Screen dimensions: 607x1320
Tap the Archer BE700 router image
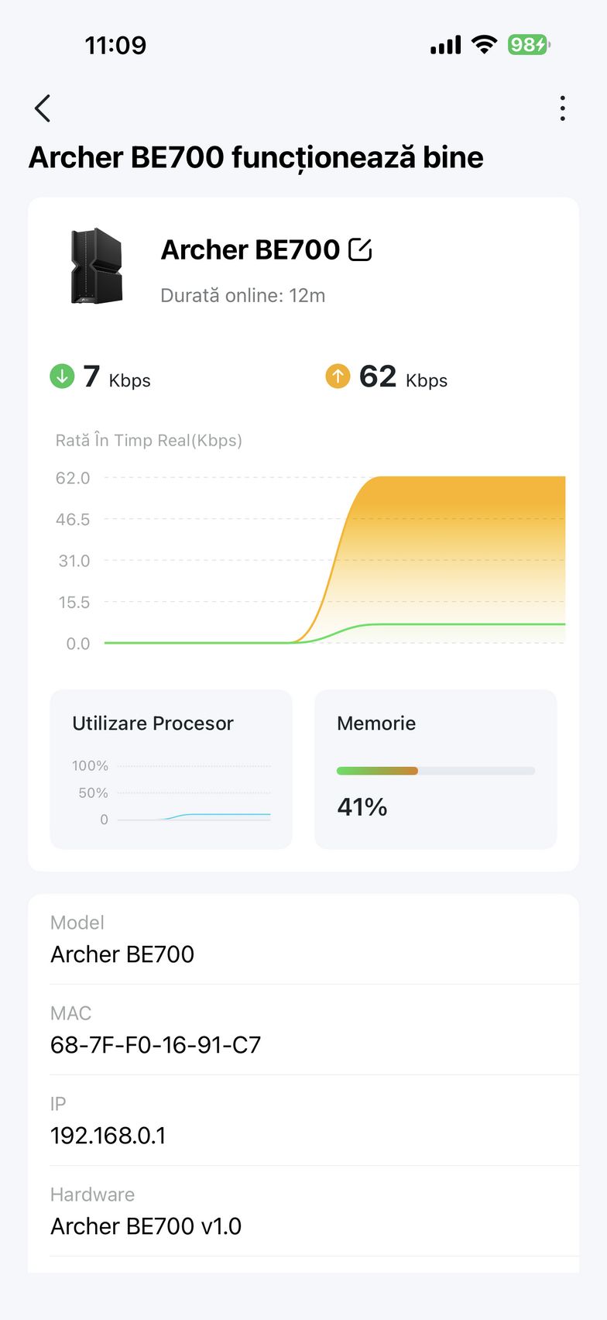pos(97,266)
